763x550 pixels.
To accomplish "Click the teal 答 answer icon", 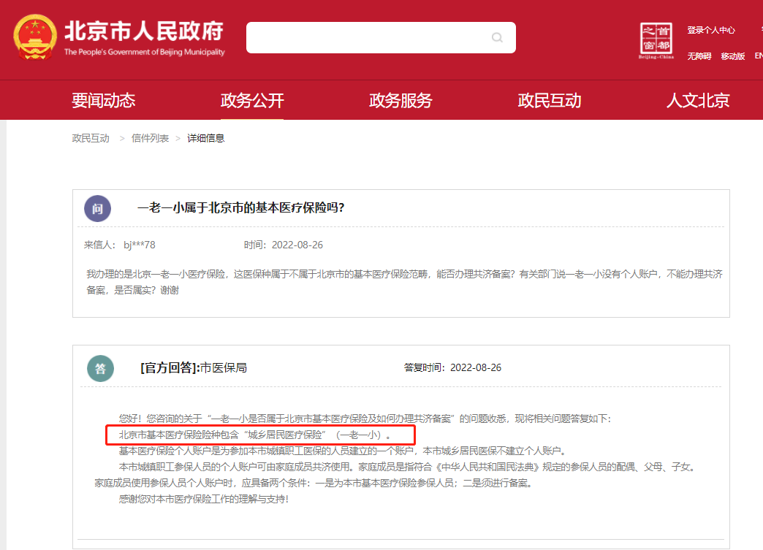I will point(100,368).
